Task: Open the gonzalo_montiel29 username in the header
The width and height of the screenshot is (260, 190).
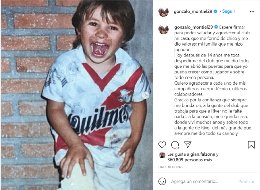Action: pos(193,11)
